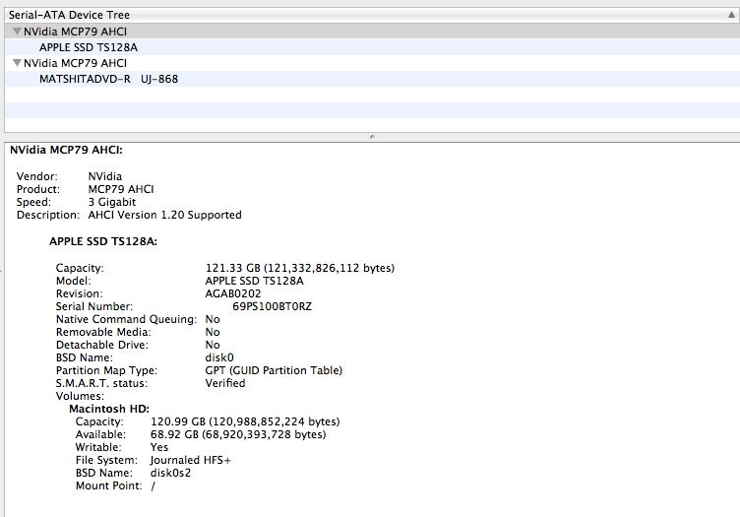Viewport: 740px width, 517px height.
Task: Collapse the first NVidia MCP79 AHCI controller
Action: tap(17, 32)
